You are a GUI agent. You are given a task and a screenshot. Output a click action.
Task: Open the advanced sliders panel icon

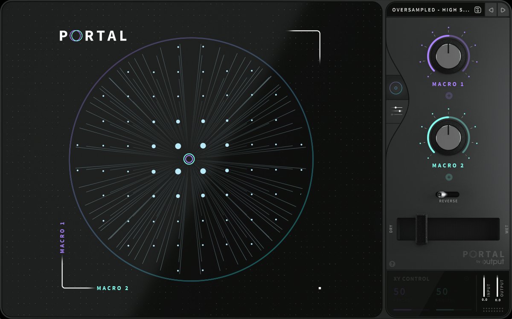tap(396, 110)
